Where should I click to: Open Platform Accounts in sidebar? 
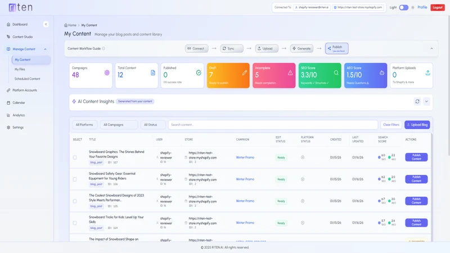(x=25, y=90)
